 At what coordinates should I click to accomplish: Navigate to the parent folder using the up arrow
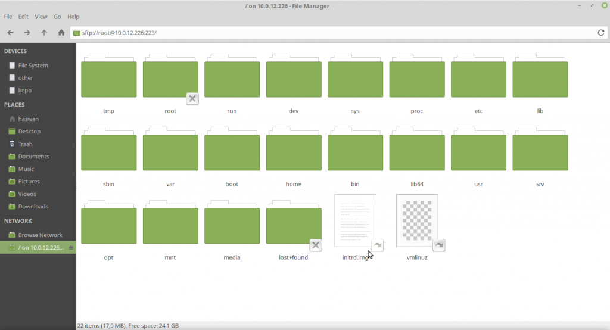pyautogui.click(x=44, y=33)
